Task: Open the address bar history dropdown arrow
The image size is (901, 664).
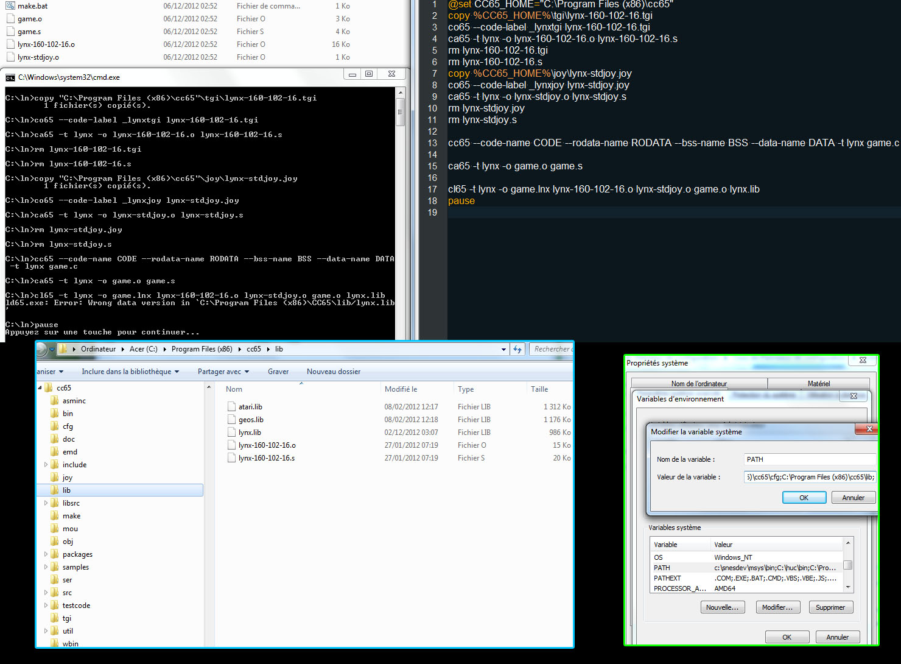Action: tap(503, 350)
